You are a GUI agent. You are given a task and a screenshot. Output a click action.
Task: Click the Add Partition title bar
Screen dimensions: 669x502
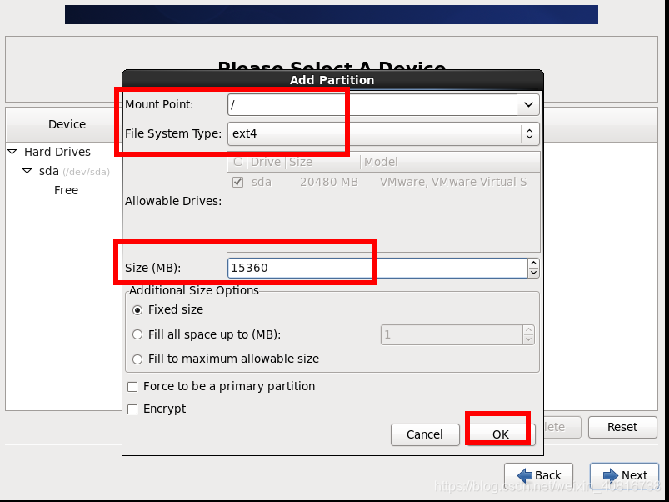pos(332,80)
